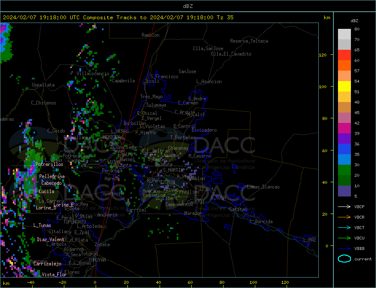
Task: Click the 'Capdevila' map label
Action: [x=123, y=81]
